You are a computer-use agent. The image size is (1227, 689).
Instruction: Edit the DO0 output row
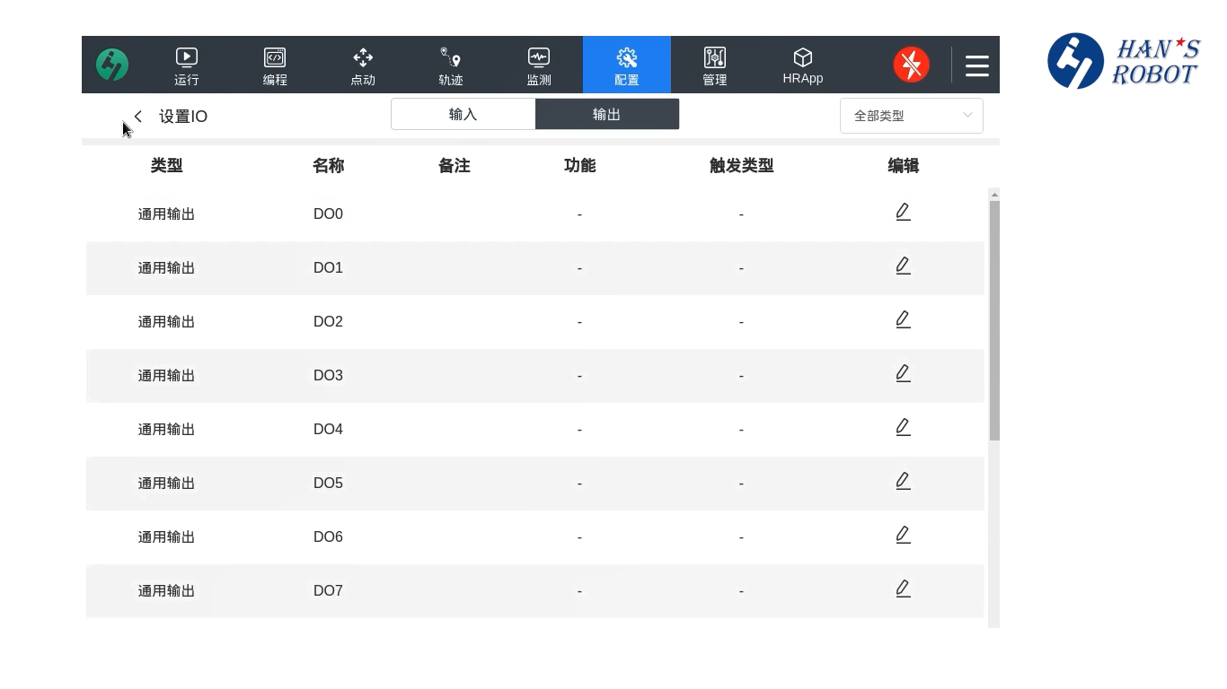click(x=903, y=212)
